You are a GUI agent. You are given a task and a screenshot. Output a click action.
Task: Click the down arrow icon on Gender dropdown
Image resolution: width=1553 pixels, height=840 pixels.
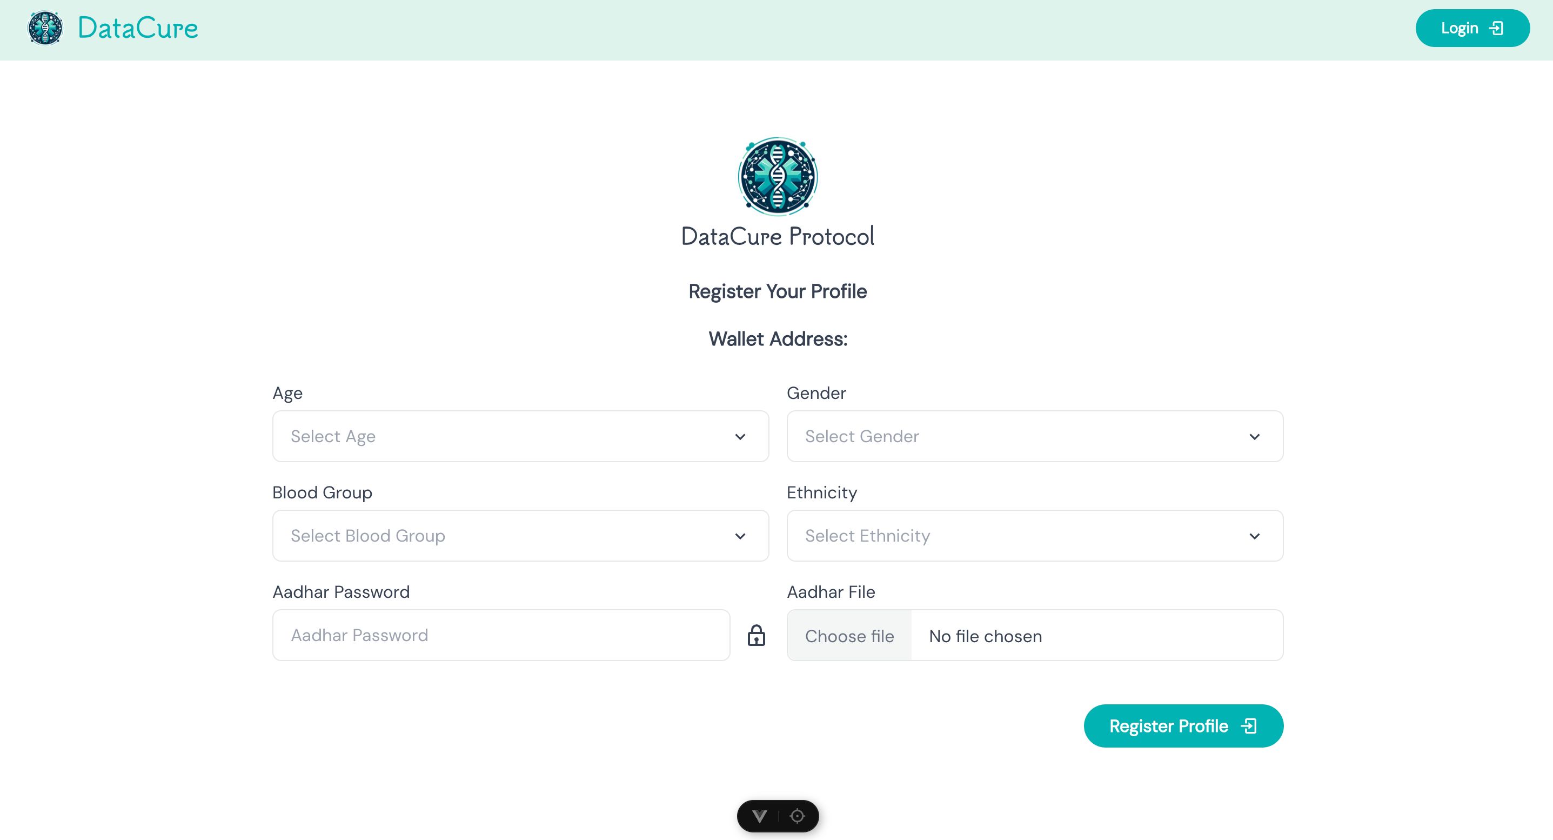1254,437
